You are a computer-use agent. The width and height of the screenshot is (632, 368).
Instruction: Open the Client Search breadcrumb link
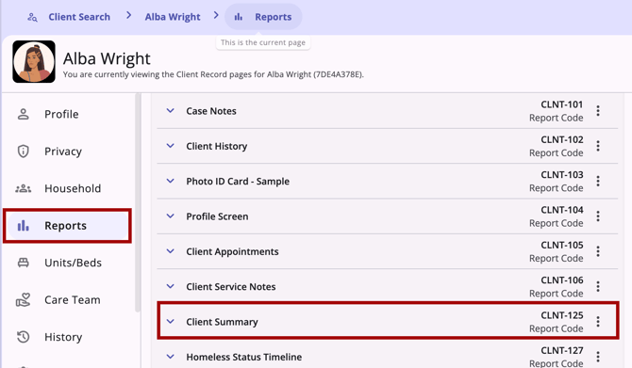coord(79,17)
